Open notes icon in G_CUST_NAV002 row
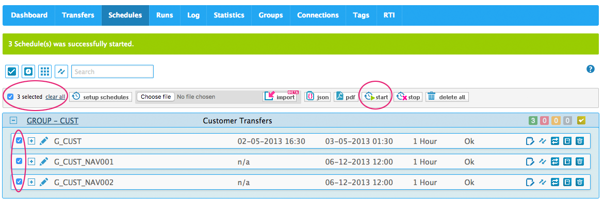The height and width of the screenshot is (199, 604). click(x=530, y=182)
